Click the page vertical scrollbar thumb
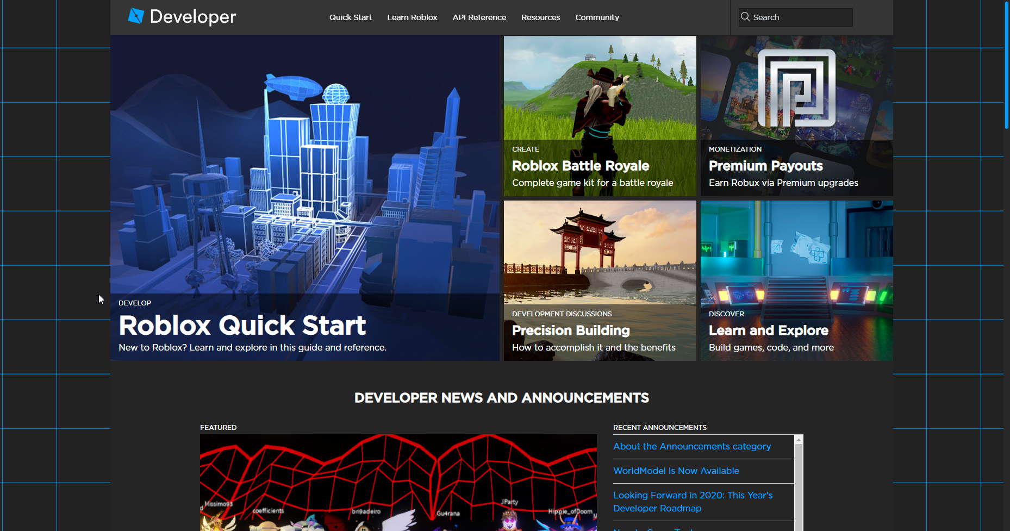Screen dimensions: 1010x531 (x=1006, y=64)
